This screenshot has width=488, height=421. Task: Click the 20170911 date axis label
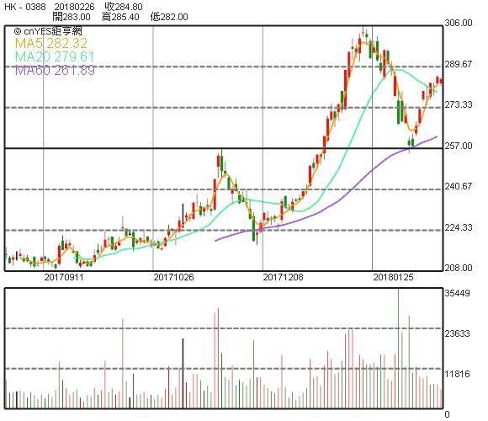(64, 277)
